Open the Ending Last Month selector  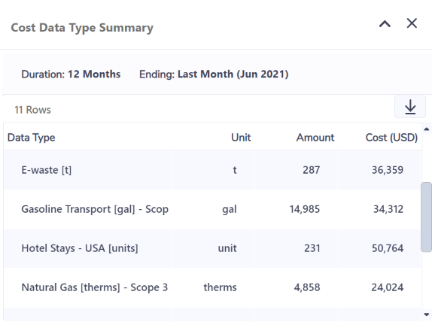214,74
